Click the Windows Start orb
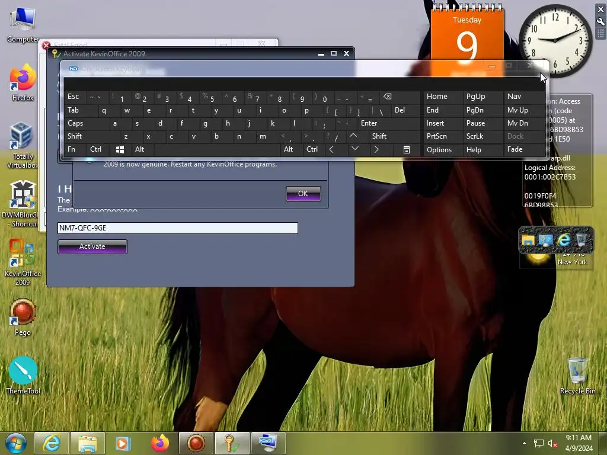Viewport: 607px width, 455px height. 16,443
